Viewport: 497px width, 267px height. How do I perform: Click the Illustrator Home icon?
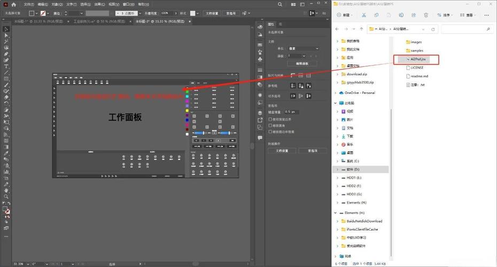[14, 4]
